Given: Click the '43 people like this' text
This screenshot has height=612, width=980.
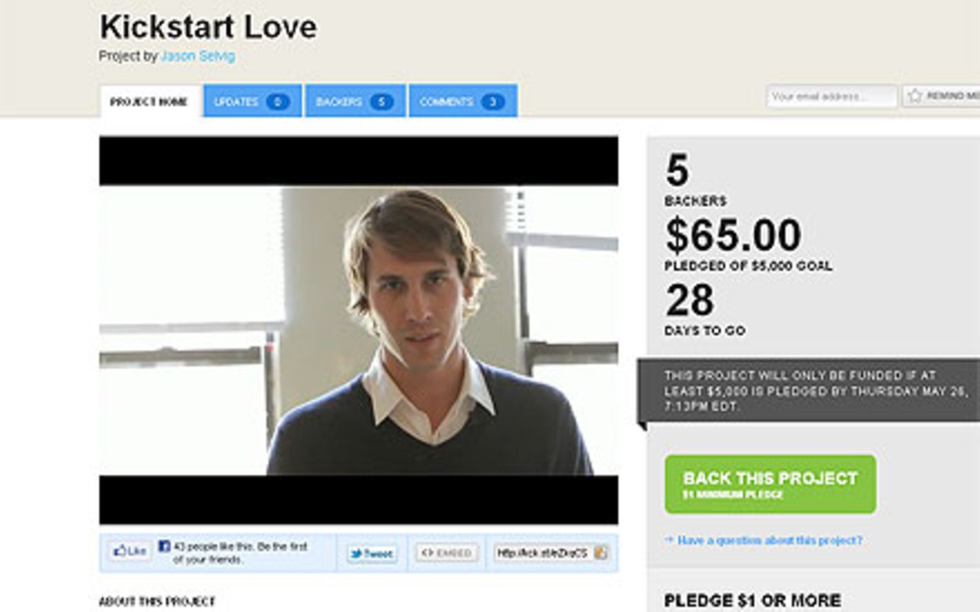Looking at the screenshot, I should (240, 553).
